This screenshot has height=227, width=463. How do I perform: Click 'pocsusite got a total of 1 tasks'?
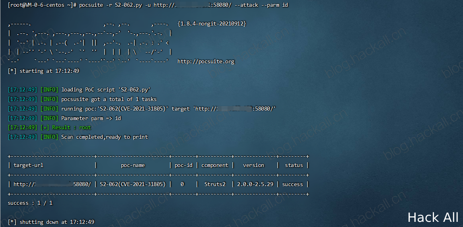point(109,99)
